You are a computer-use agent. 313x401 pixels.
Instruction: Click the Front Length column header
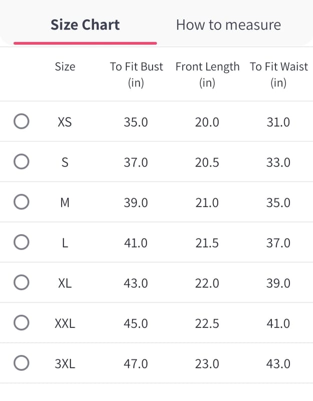[x=207, y=75]
